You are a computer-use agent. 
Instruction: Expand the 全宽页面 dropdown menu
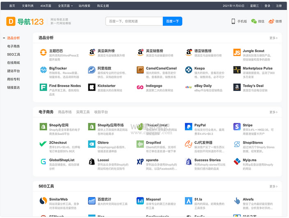65,6
